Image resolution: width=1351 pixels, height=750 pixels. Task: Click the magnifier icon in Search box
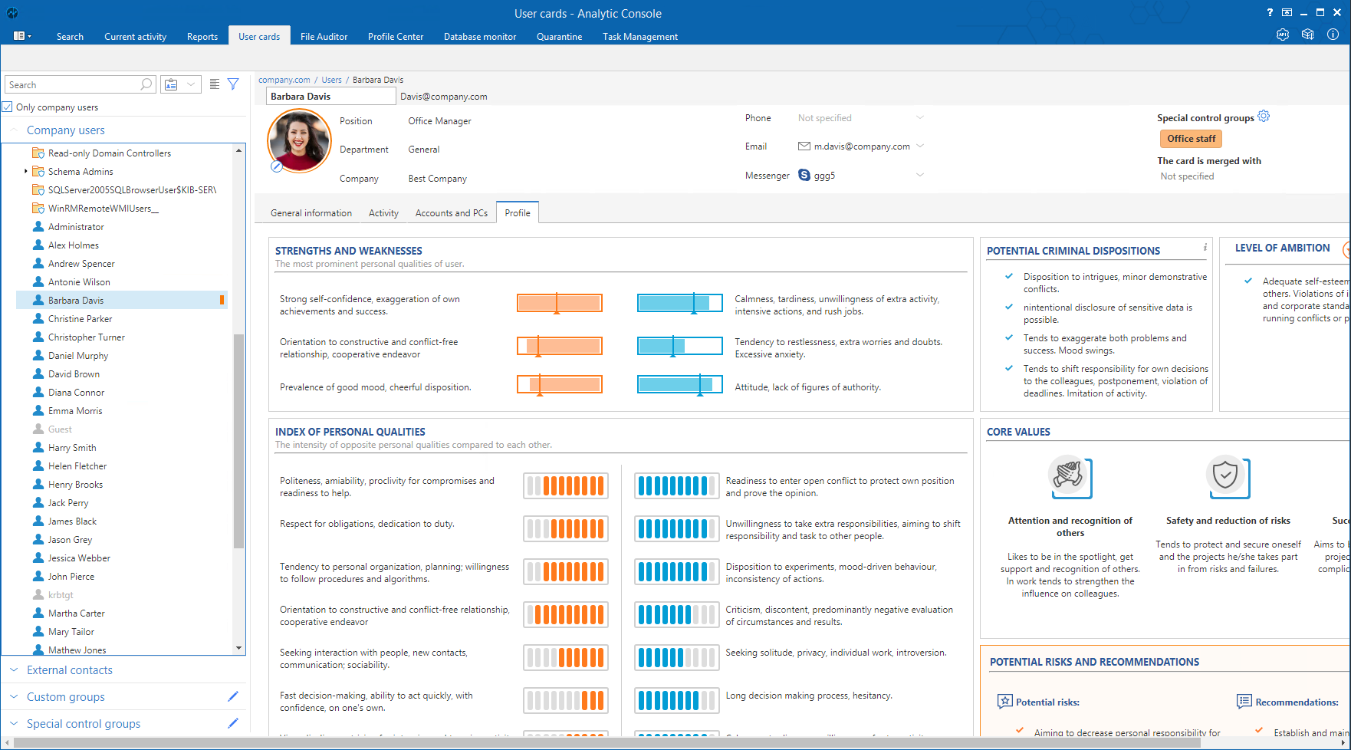pos(146,84)
